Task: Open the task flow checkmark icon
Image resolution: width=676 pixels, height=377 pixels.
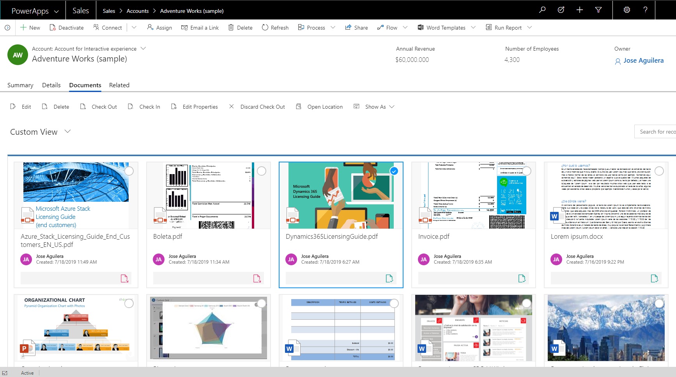Action: (x=561, y=10)
